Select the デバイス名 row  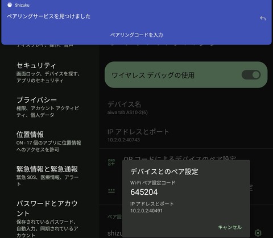[186, 108]
